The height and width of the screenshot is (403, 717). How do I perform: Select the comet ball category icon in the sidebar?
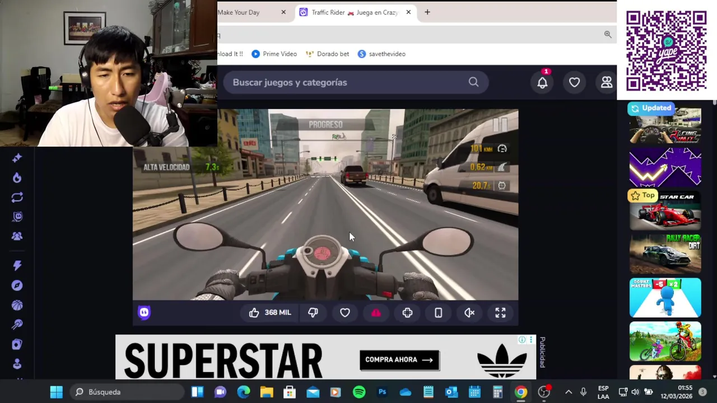click(17, 325)
